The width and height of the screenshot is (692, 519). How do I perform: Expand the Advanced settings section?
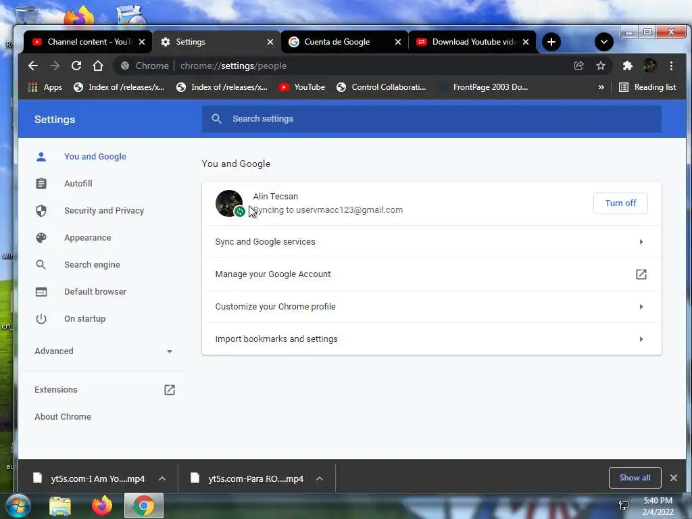pyautogui.click(x=103, y=351)
